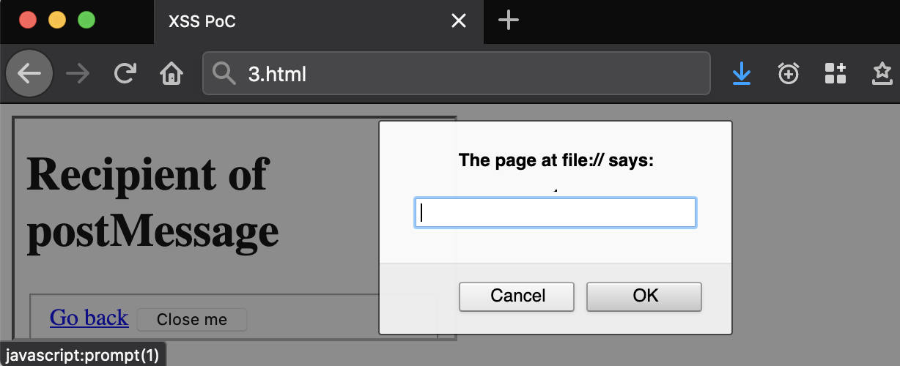
Task: Click the magnifier icon in address bar
Action: (224, 73)
